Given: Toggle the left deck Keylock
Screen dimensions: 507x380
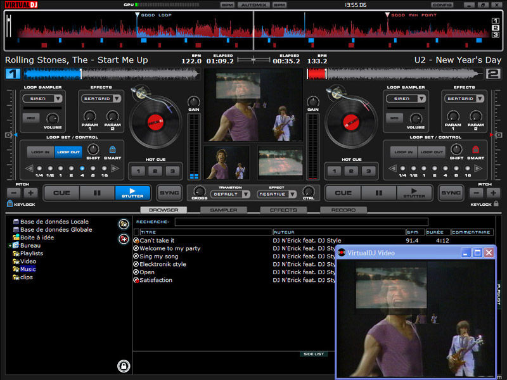Looking at the screenshot, I should tap(10, 204).
